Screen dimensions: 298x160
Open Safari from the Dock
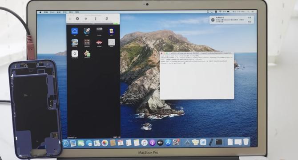pyautogui.click(x=65, y=143)
